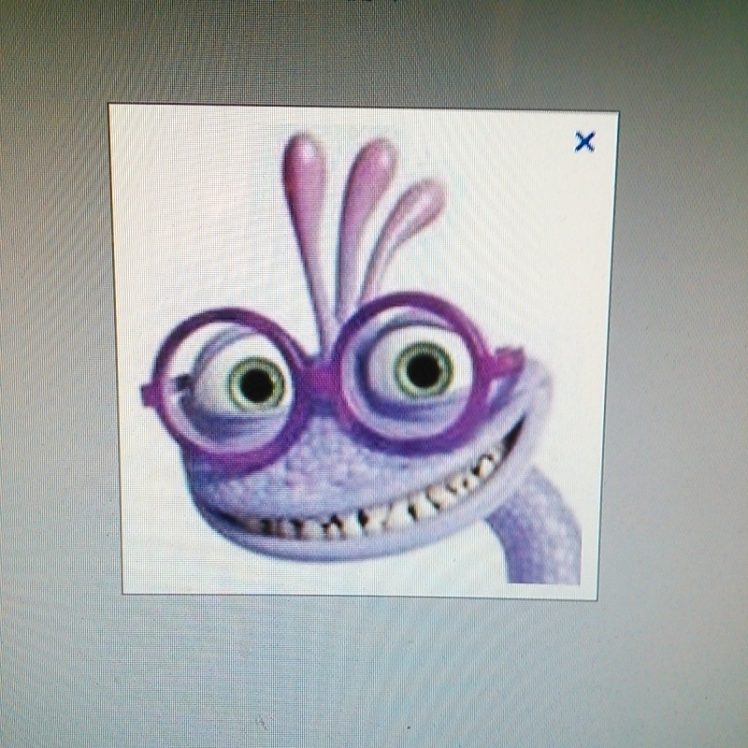Click the purple monster character image
748x748 pixels.
click(361, 359)
